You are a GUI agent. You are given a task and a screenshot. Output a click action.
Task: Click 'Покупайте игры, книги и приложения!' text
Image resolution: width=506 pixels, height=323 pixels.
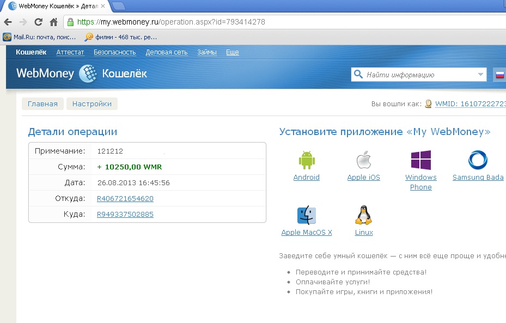(364, 292)
